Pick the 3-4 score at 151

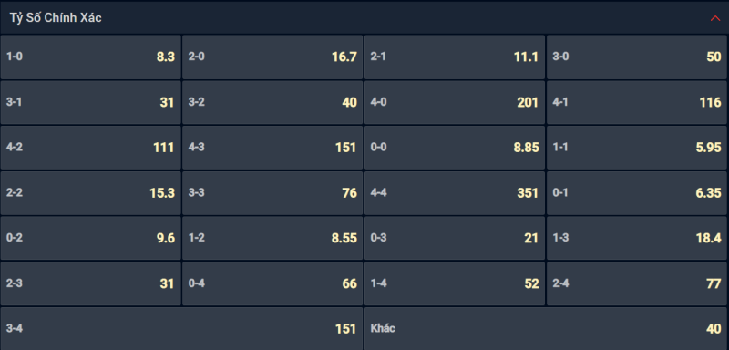click(181, 328)
